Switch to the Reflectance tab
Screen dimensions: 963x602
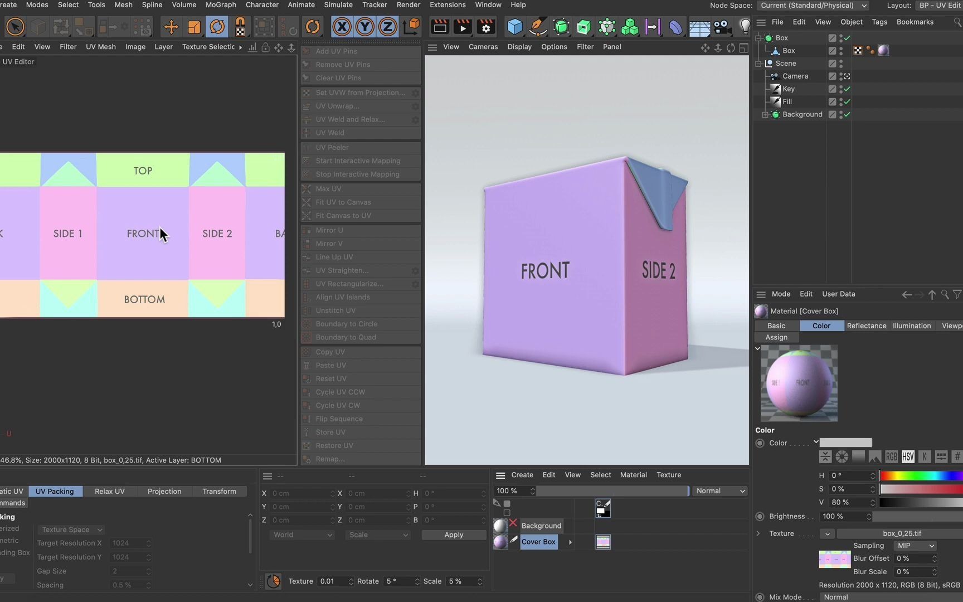(867, 326)
